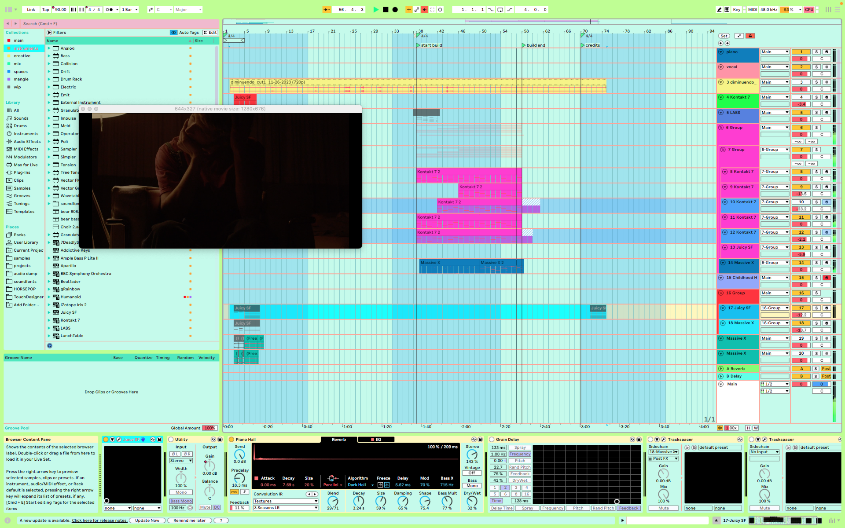Open the Main routing dropdown on piano track

[x=775, y=51]
